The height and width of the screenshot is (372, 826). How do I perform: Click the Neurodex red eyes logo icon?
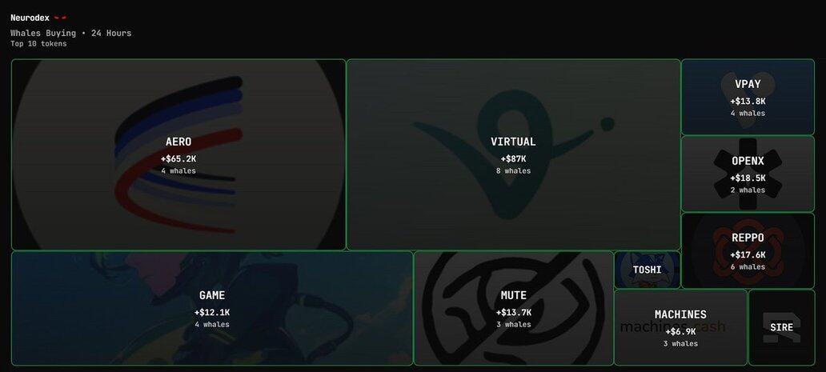click(x=61, y=18)
